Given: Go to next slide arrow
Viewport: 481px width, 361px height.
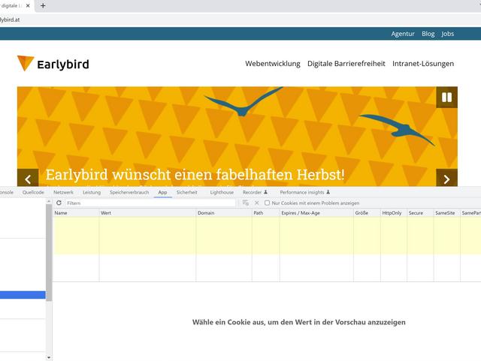Looking at the screenshot, I should [446, 178].
